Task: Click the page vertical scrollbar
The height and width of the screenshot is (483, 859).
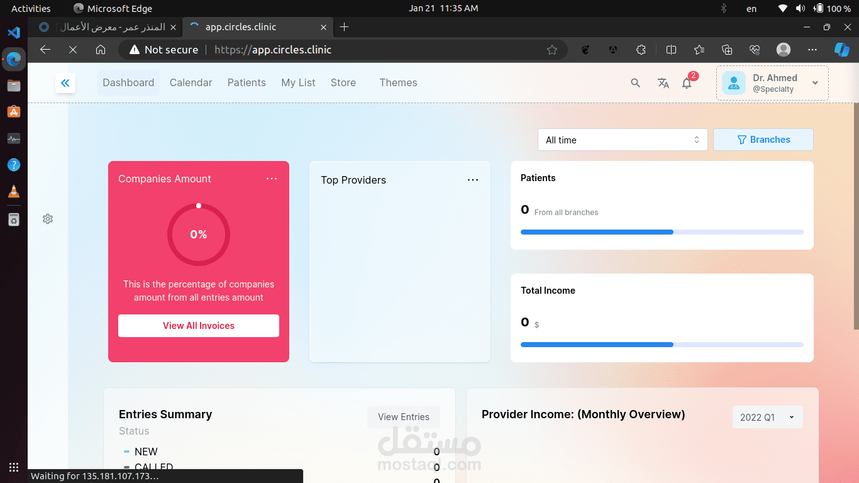Action: [856, 215]
